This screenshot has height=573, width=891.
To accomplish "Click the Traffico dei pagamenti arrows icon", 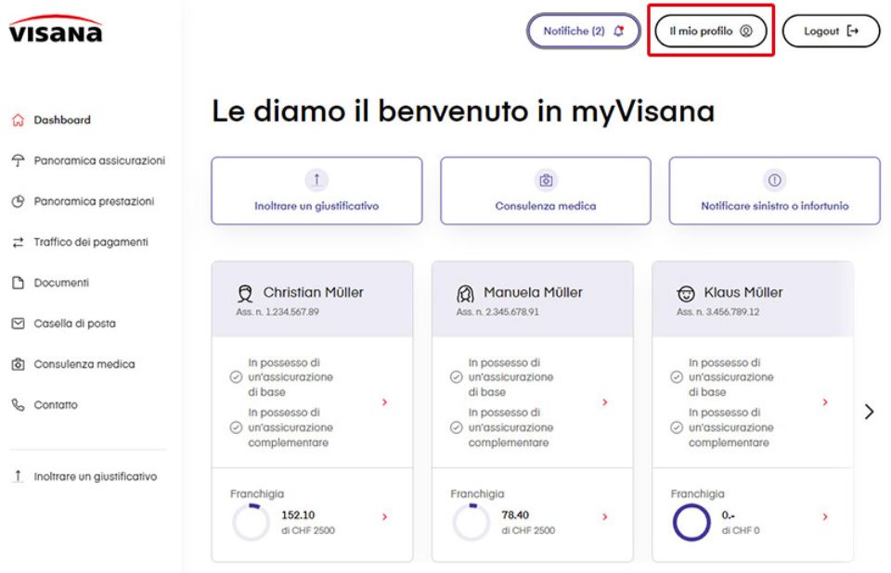I will click(17, 242).
